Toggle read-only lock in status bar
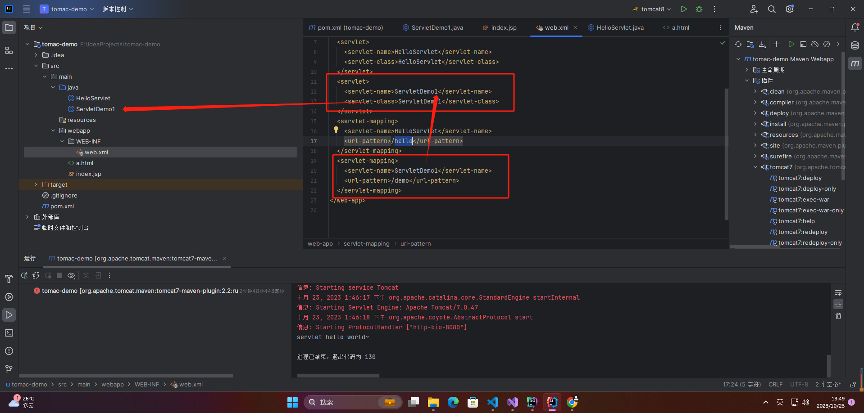864x413 pixels. 853,385
